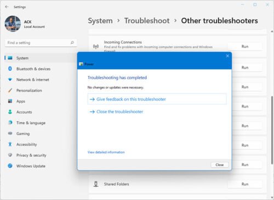Click the search magnifier icon
Screen dimensions: 274x200
pyautogui.click(x=72, y=43)
